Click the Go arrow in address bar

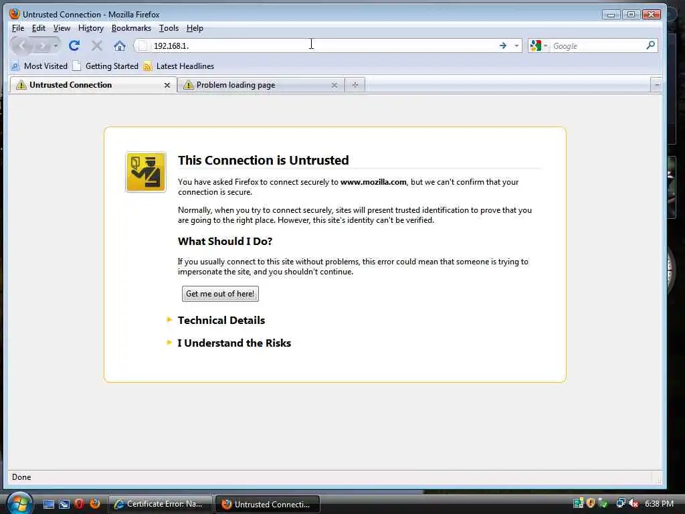503,46
